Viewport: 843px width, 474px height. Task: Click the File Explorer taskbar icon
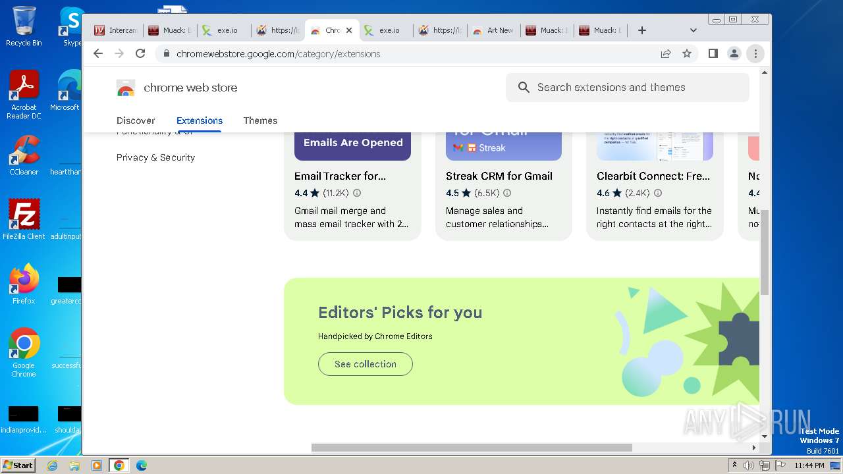[x=74, y=465]
